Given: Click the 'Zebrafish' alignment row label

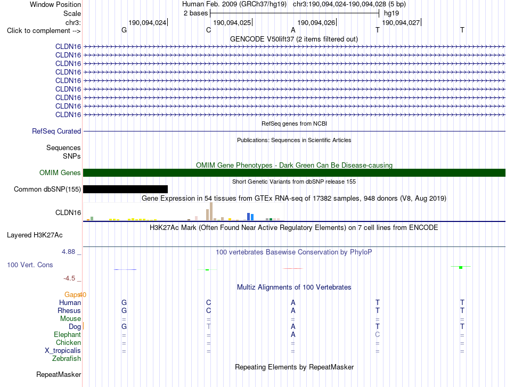Looking at the screenshot, I should point(67,358).
